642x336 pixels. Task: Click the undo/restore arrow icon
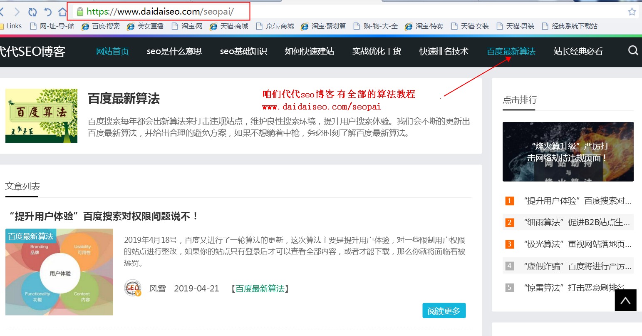(48, 12)
